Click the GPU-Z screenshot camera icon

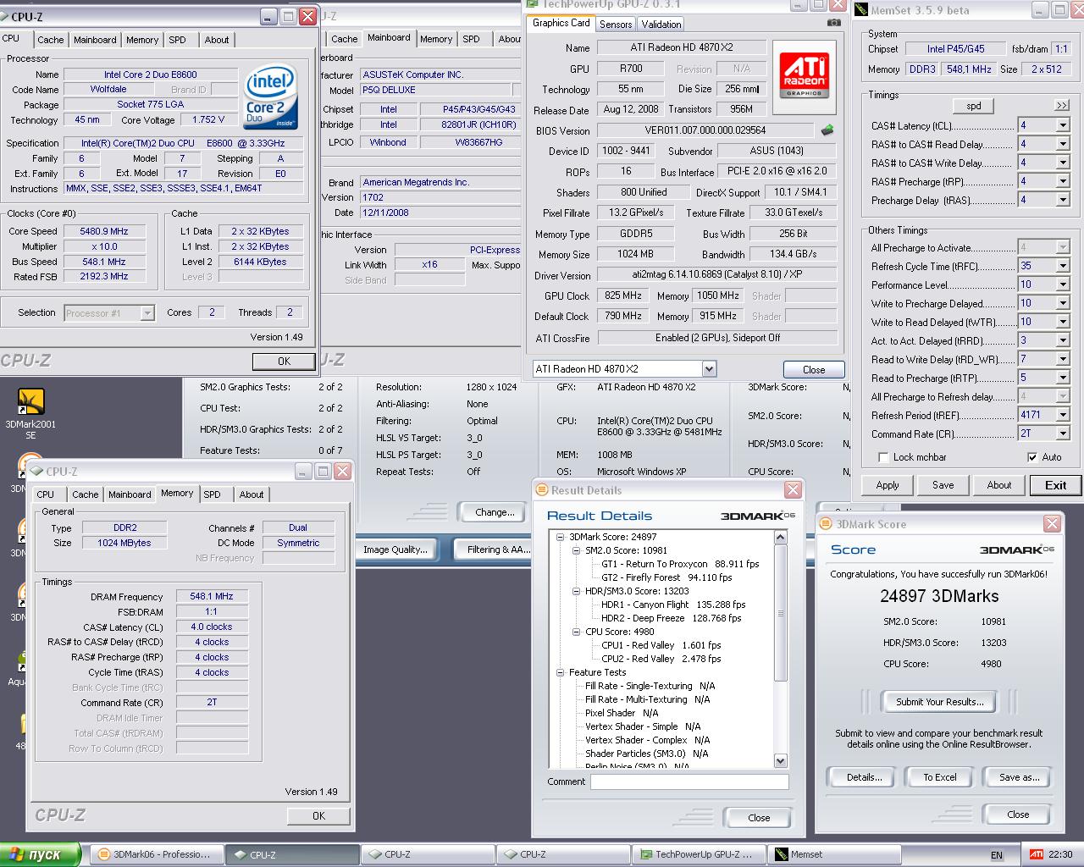(835, 23)
